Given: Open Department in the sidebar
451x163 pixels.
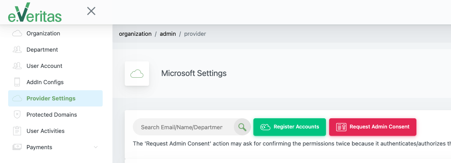Looking at the screenshot, I should 42,50.
